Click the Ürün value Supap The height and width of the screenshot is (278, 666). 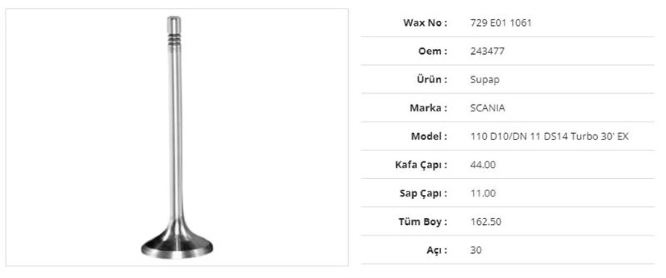click(x=485, y=79)
